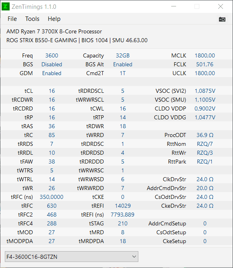Click the green ZenTimings app icon
The height and width of the screenshot is (268, 233).
click(6, 6)
